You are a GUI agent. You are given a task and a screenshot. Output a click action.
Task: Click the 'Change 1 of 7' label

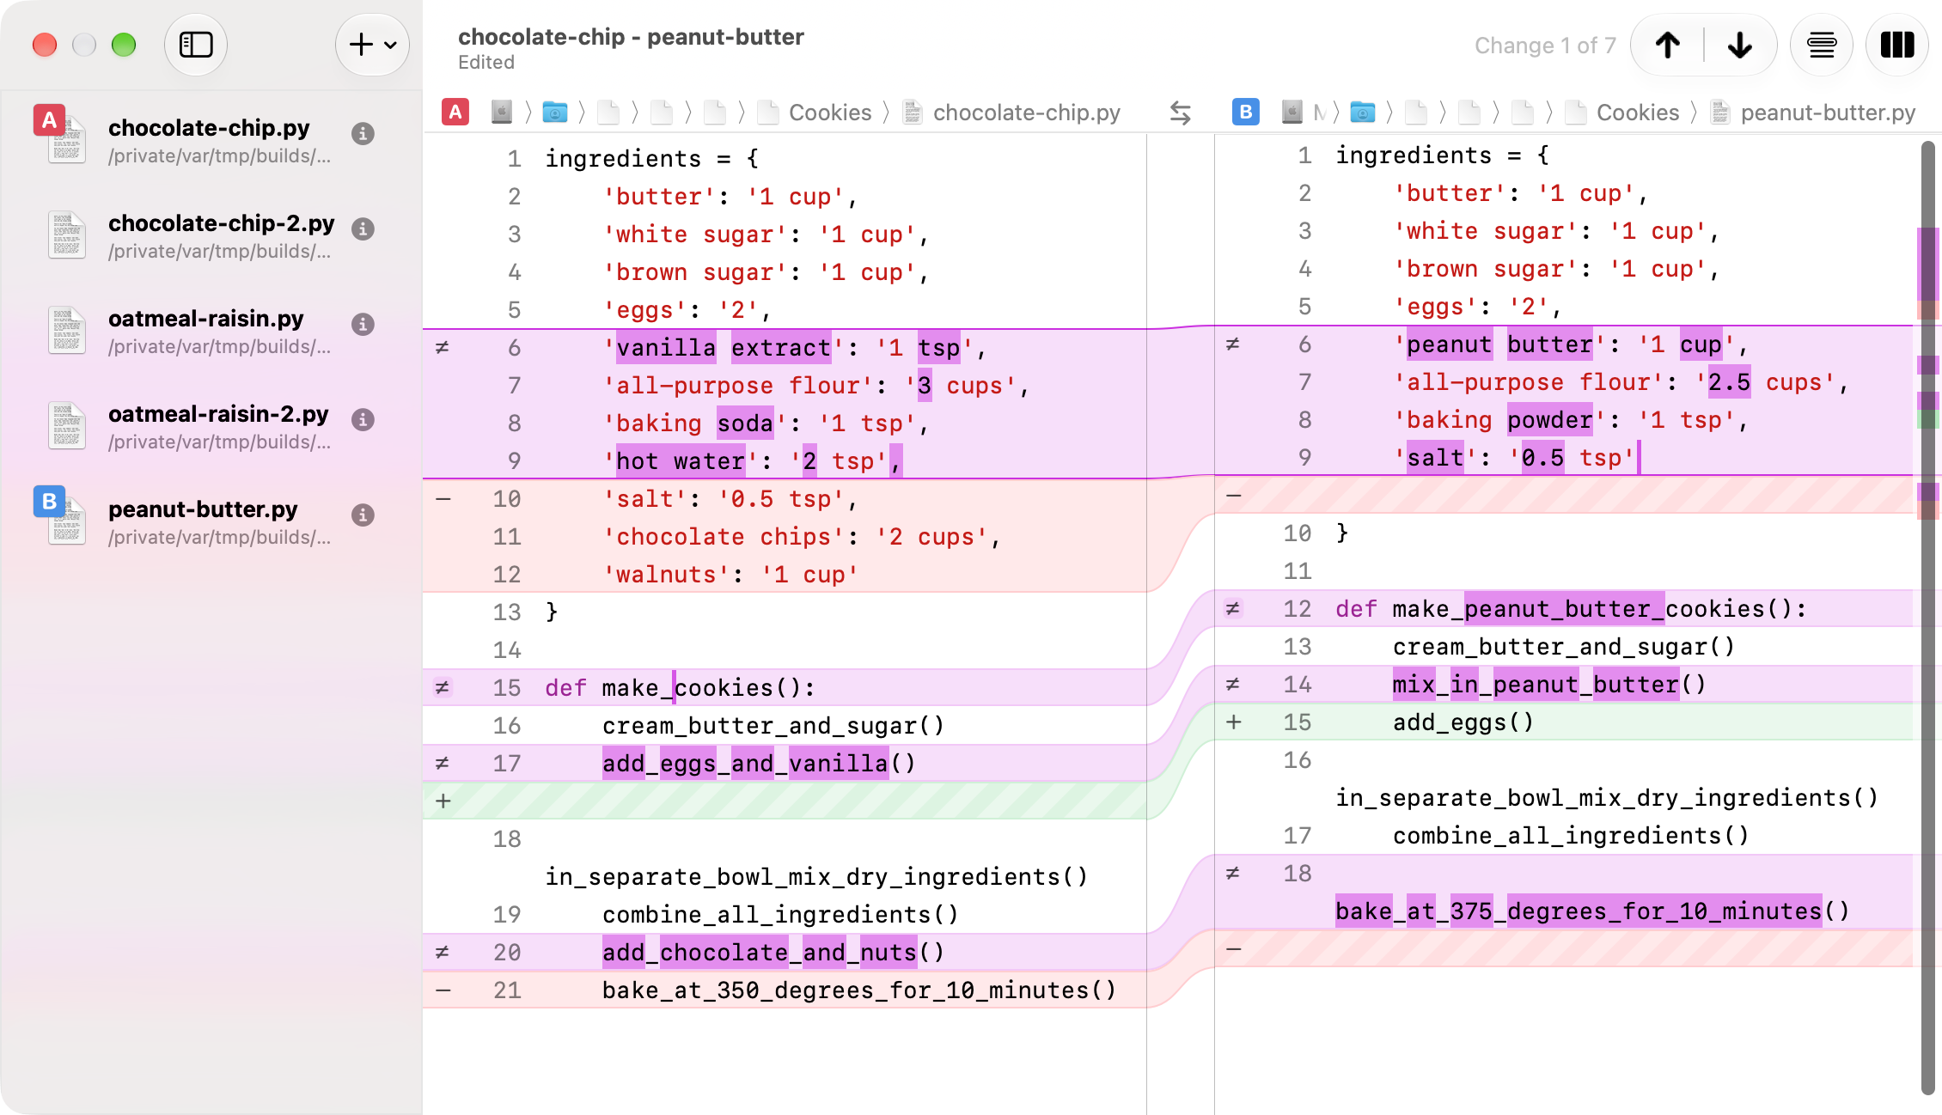[x=1545, y=46]
